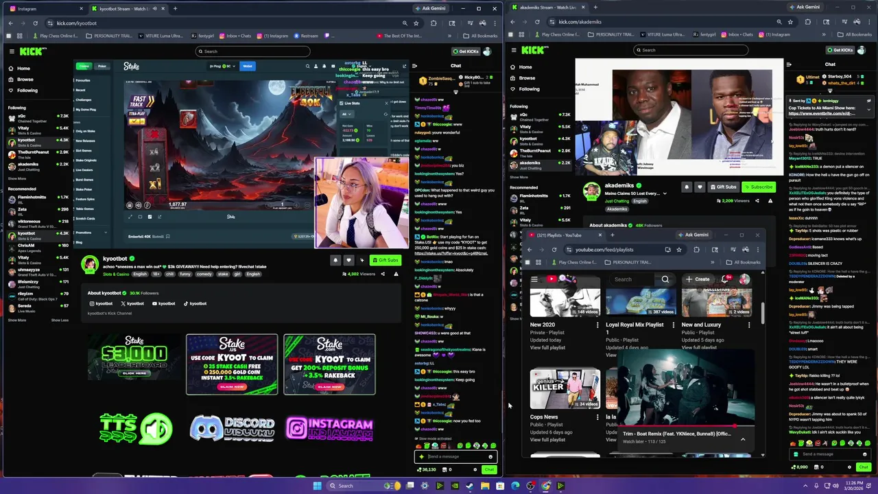Reload the kick.com/kyootbot page
878x494 pixels.
tap(36, 23)
